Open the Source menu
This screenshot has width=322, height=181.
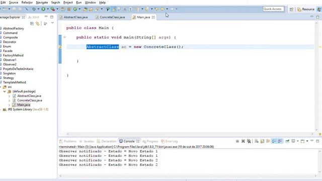pos(14,3)
